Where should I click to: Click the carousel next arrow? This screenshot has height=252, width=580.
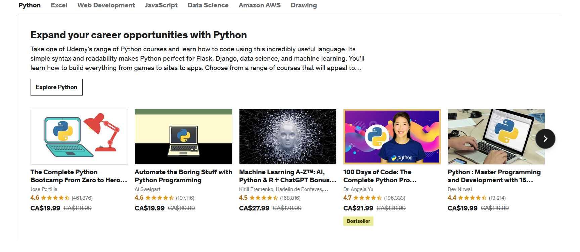tap(545, 138)
